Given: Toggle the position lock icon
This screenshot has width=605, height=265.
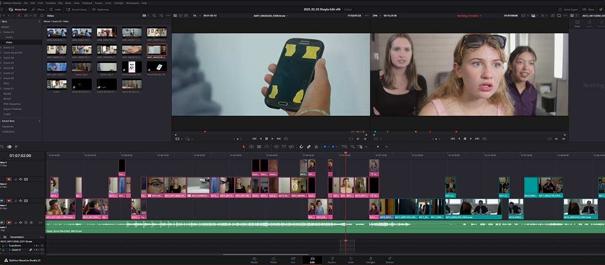Looking at the screenshot, I should point(316,147).
